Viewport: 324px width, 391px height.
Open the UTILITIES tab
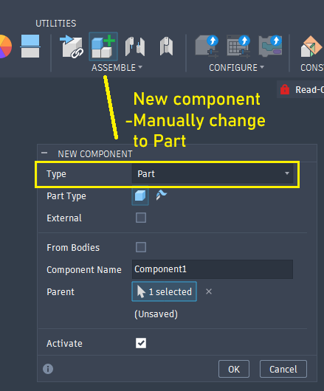click(56, 24)
